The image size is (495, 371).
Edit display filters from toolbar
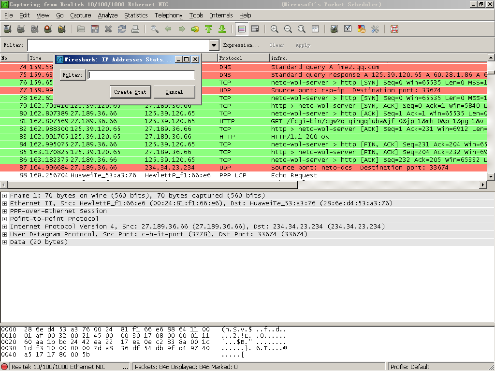tap(348, 29)
